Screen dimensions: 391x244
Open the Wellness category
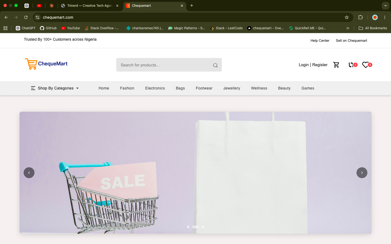click(259, 88)
